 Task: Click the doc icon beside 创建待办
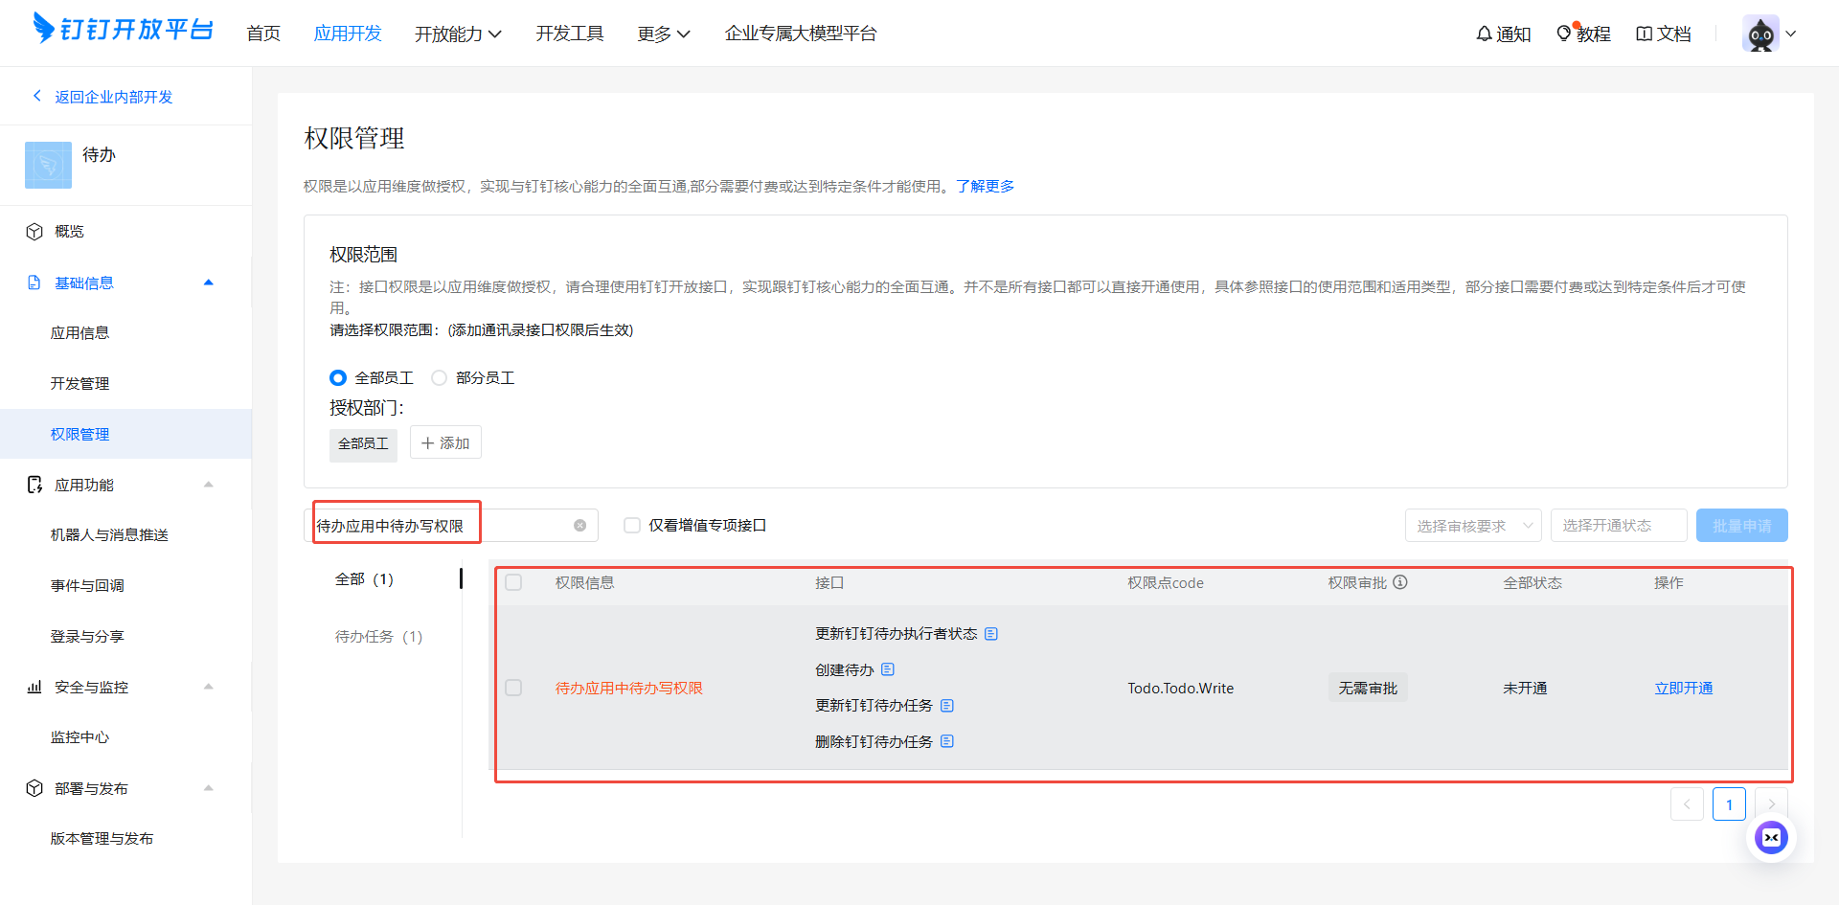click(x=888, y=669)
